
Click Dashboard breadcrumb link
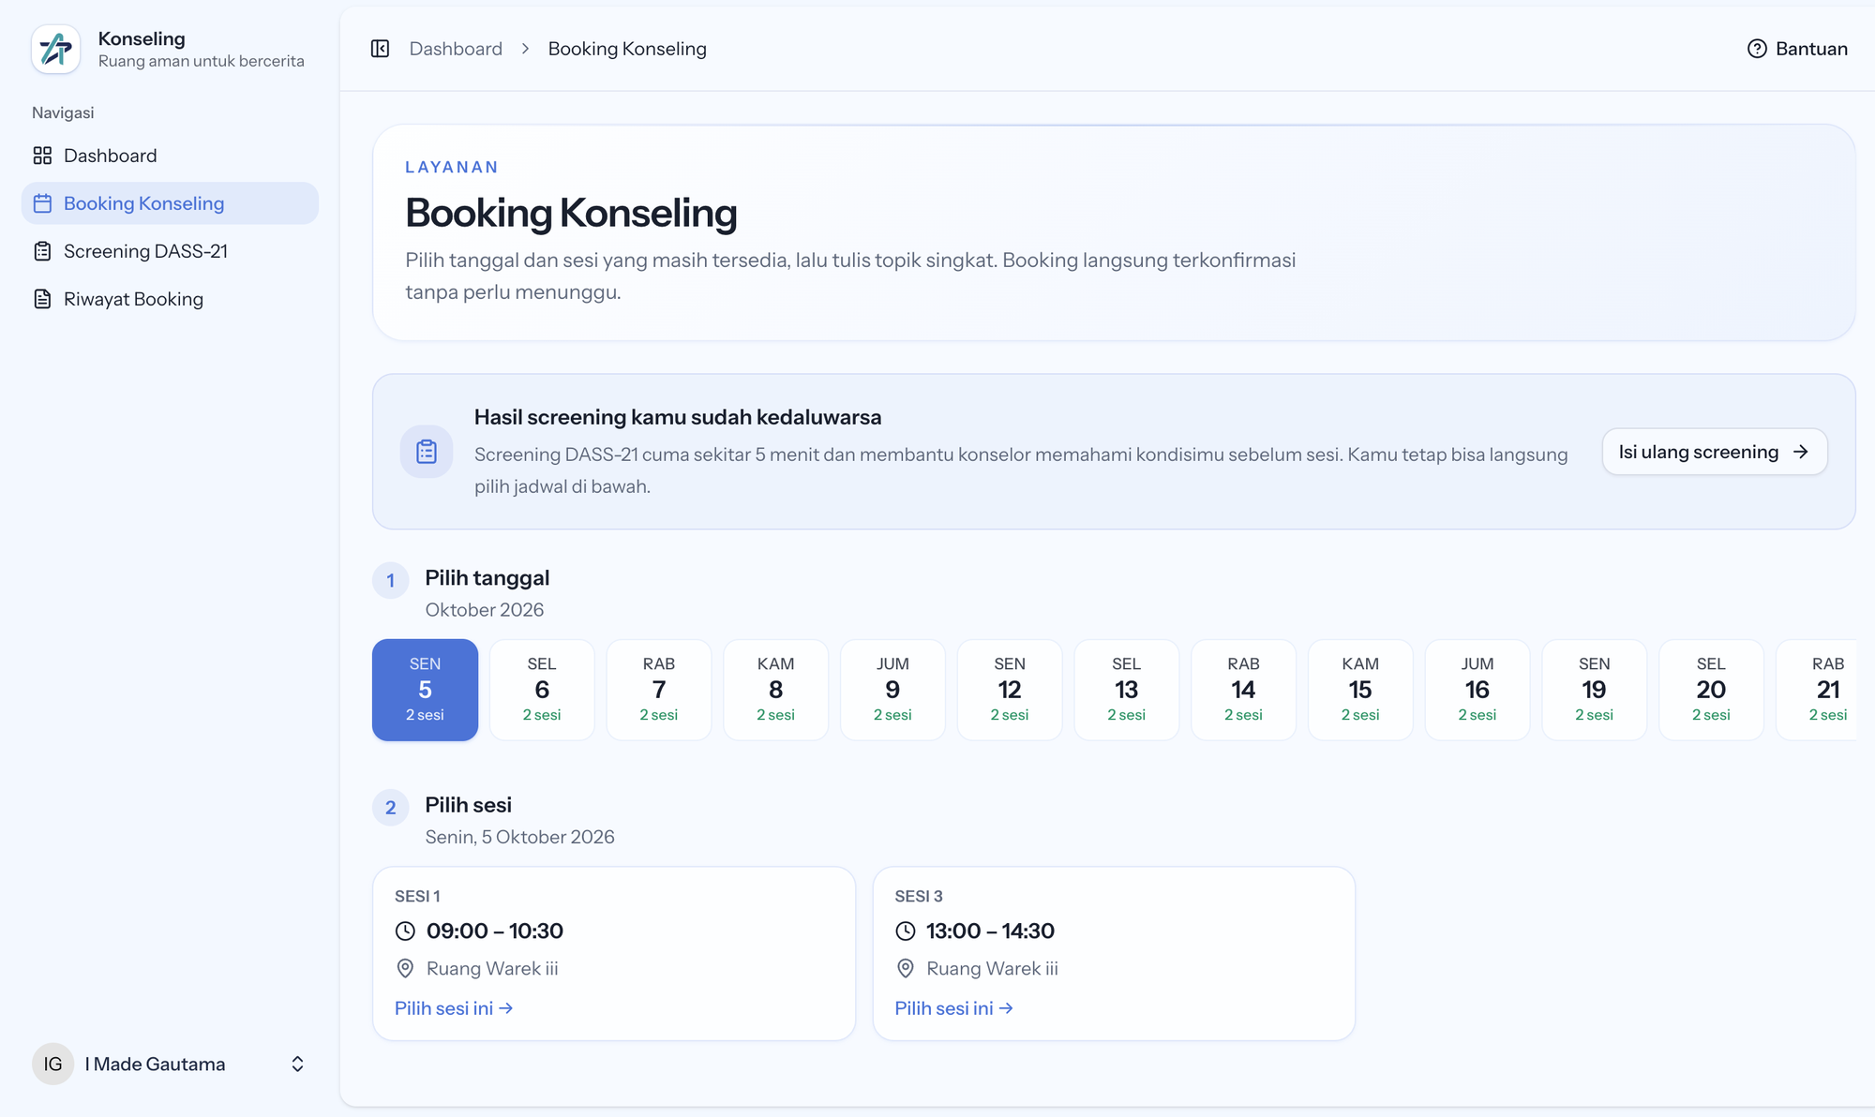pos(456,49)
